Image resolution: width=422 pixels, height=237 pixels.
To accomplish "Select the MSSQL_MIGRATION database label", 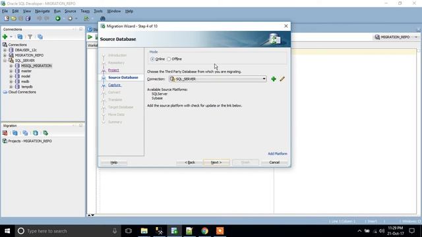I will tap(36, 66).
